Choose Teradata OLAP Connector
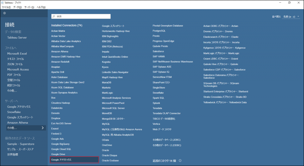This screenshot has height=166, width=304. 167,113
